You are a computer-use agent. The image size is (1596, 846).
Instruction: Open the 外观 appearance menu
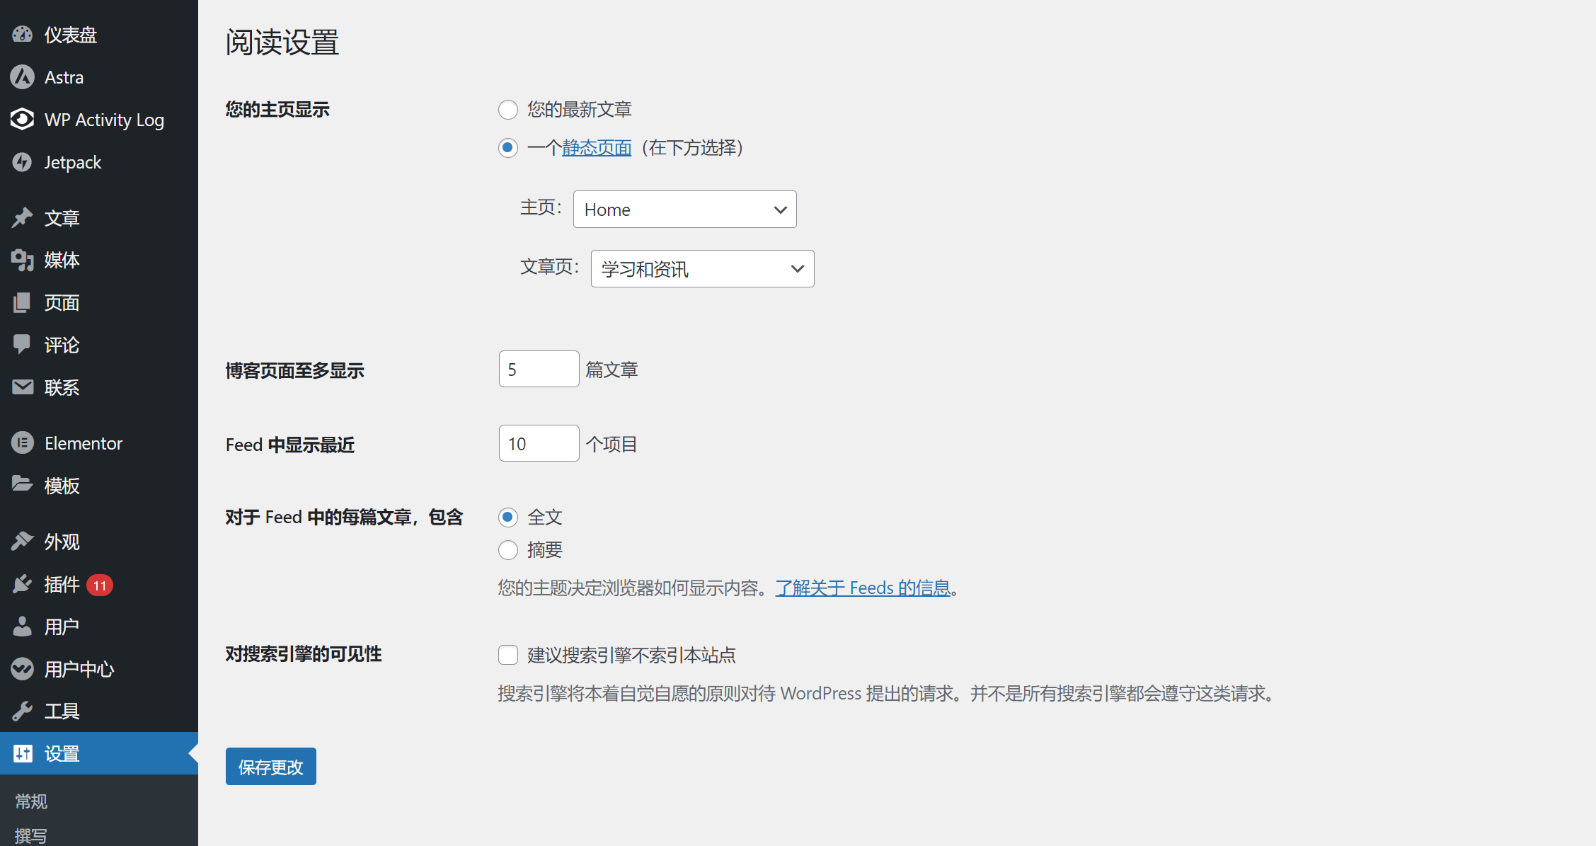tap(99, 541)
